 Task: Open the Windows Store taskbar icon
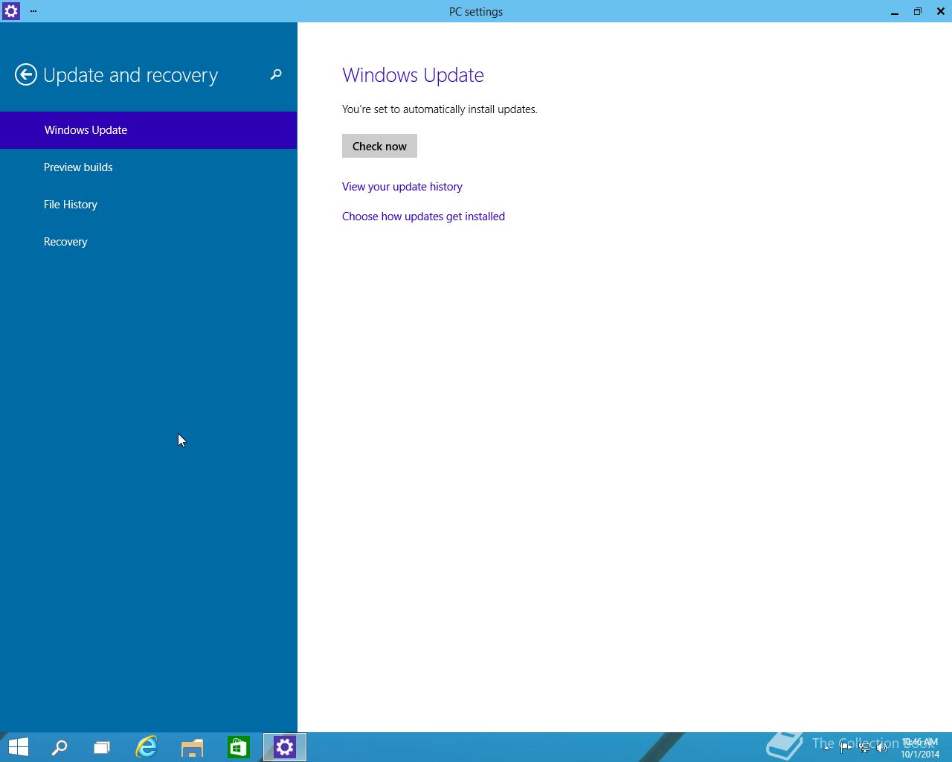(238, 747)
